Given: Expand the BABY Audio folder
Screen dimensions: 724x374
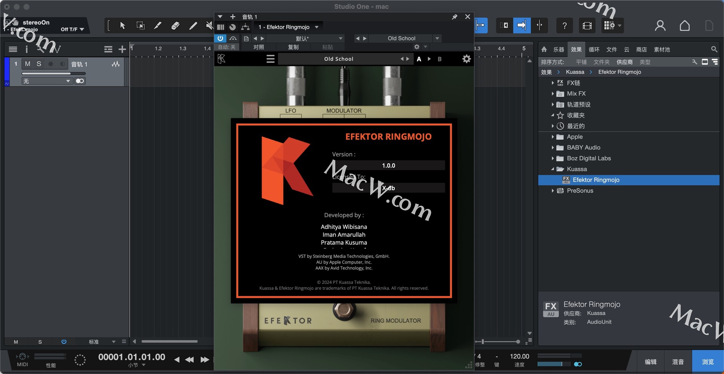Looking at the screenshot, I should (x=553, y=147).
